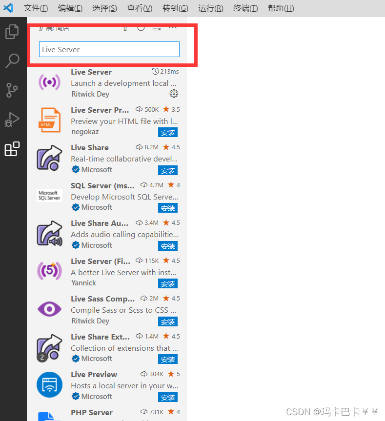Viewport: 385px width, 421px height.
Task: Click the 8.2M download count of Live Share
Action: coord(147,147)
